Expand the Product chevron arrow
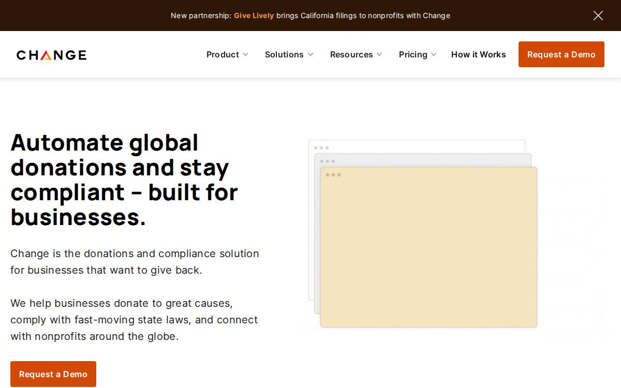 [245, 54]
